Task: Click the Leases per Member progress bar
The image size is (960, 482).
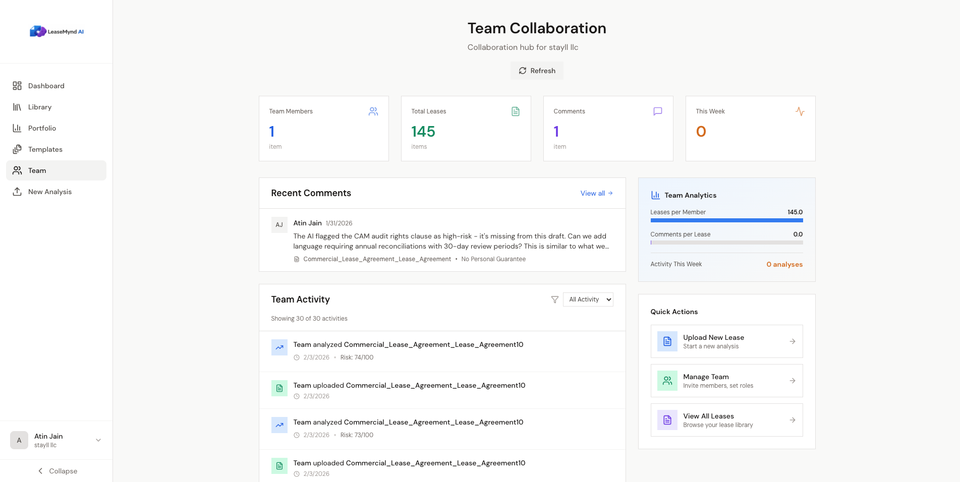Action: [726, 220]
